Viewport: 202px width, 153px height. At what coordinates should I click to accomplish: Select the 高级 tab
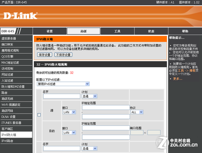[84, 31]
